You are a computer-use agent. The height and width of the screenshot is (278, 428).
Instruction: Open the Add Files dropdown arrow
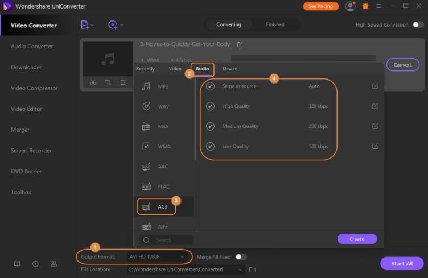(93, 25)
